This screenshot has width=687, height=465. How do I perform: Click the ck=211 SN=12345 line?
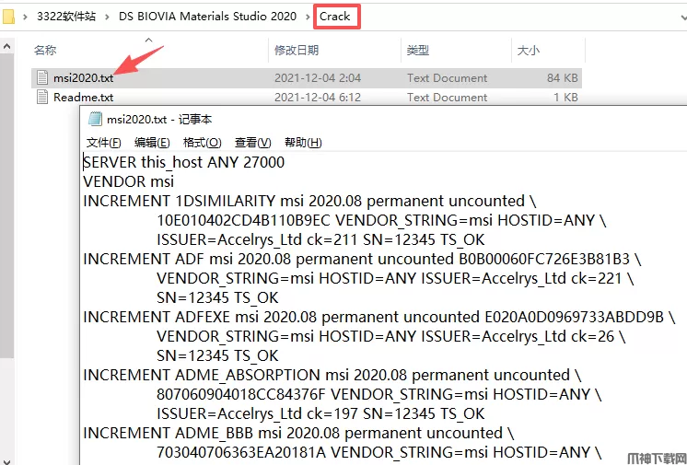[320, 239]
